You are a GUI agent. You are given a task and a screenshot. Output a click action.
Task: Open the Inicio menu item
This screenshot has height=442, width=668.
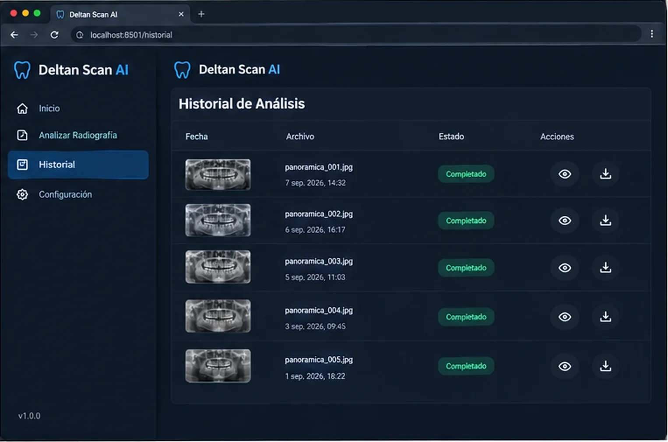[78, 109]
